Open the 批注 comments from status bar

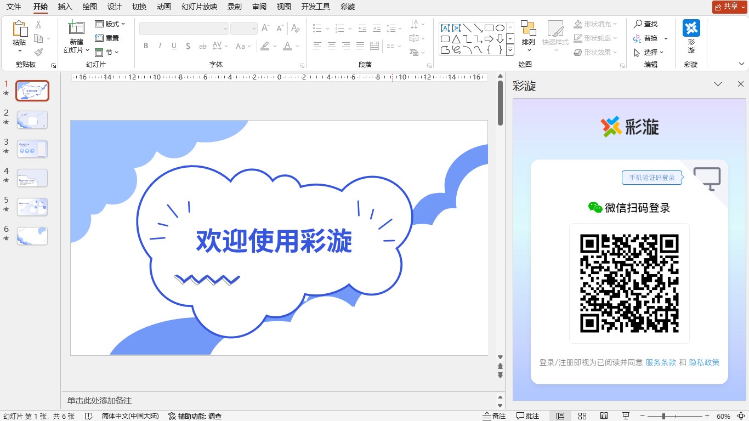[527, 416]
